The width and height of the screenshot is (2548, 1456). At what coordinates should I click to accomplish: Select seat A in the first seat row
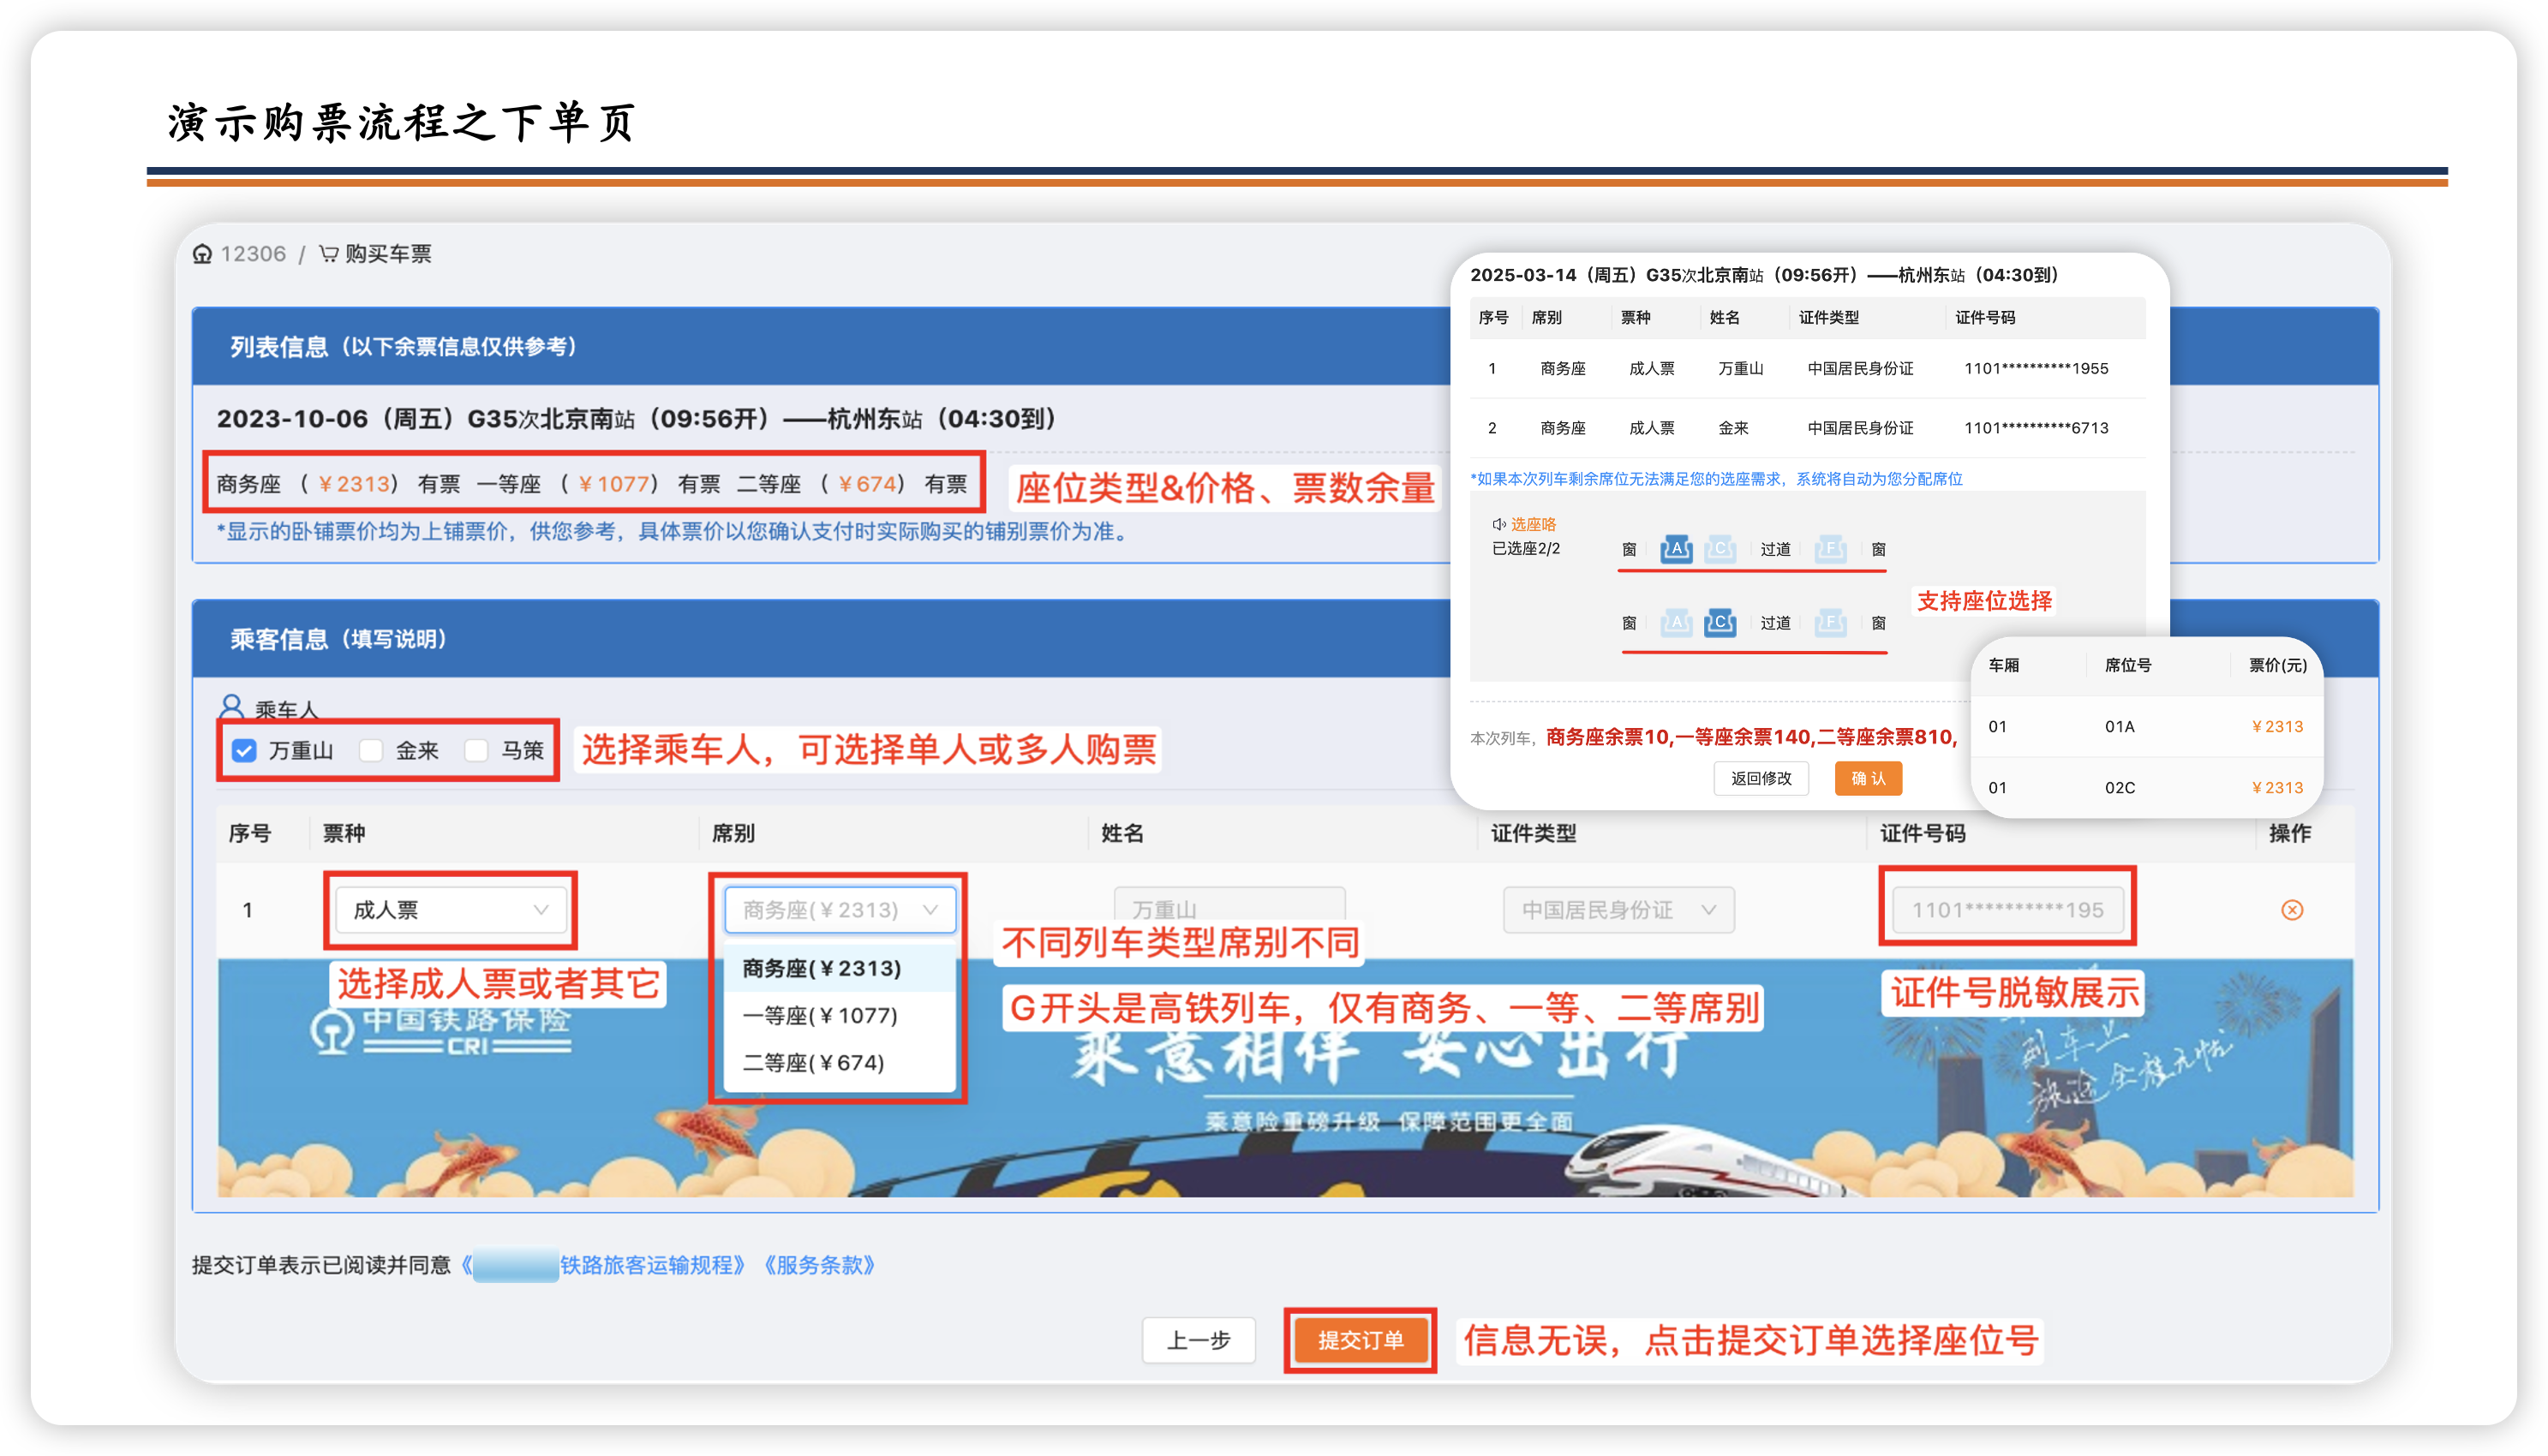pos(1676,549)
